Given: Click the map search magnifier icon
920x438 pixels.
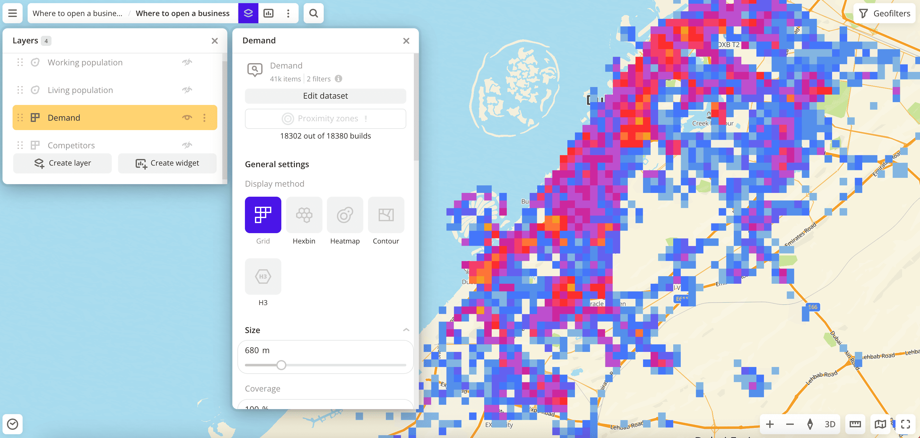Looking at the screenshot, I should pos(313,13).
